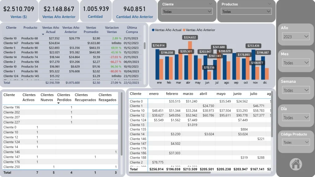This screenshot has height=177, width=315.
Task: Open the Productos 'Todas' dropdown
Action: (246, 11)
